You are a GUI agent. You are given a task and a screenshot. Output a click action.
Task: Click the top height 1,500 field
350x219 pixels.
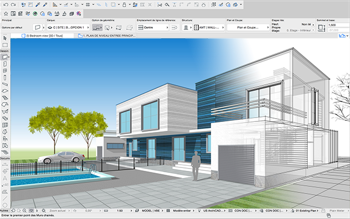(338, 25)
